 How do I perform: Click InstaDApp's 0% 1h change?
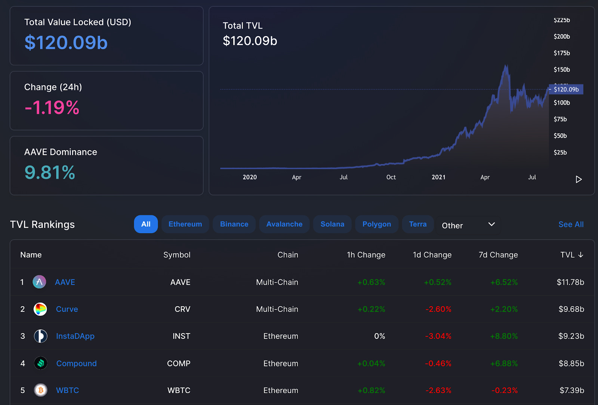pos(380,336)
